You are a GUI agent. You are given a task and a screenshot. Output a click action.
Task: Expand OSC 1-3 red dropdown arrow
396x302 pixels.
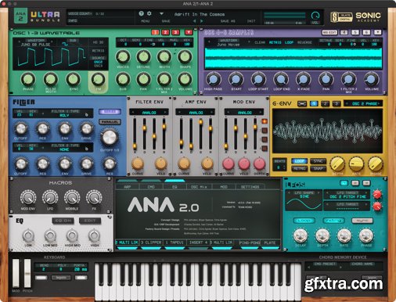tap(189, 32)
